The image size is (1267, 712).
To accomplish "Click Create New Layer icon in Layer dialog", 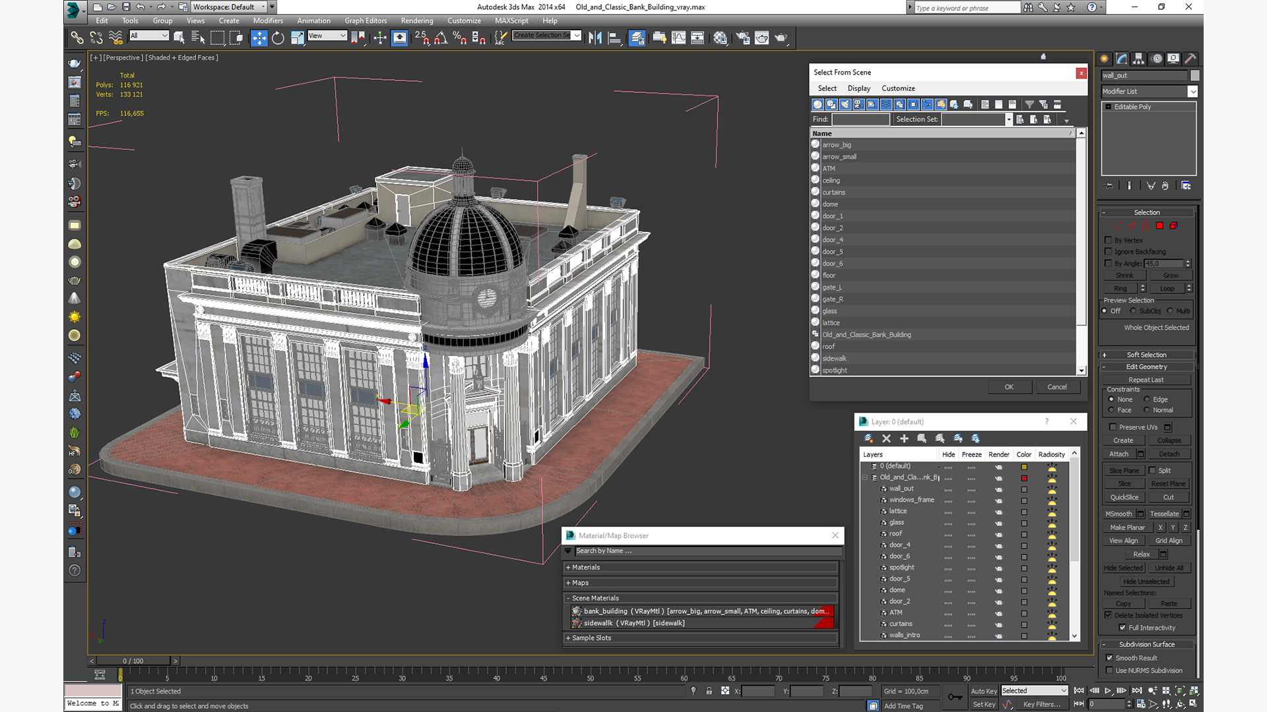I will (868, 438).
